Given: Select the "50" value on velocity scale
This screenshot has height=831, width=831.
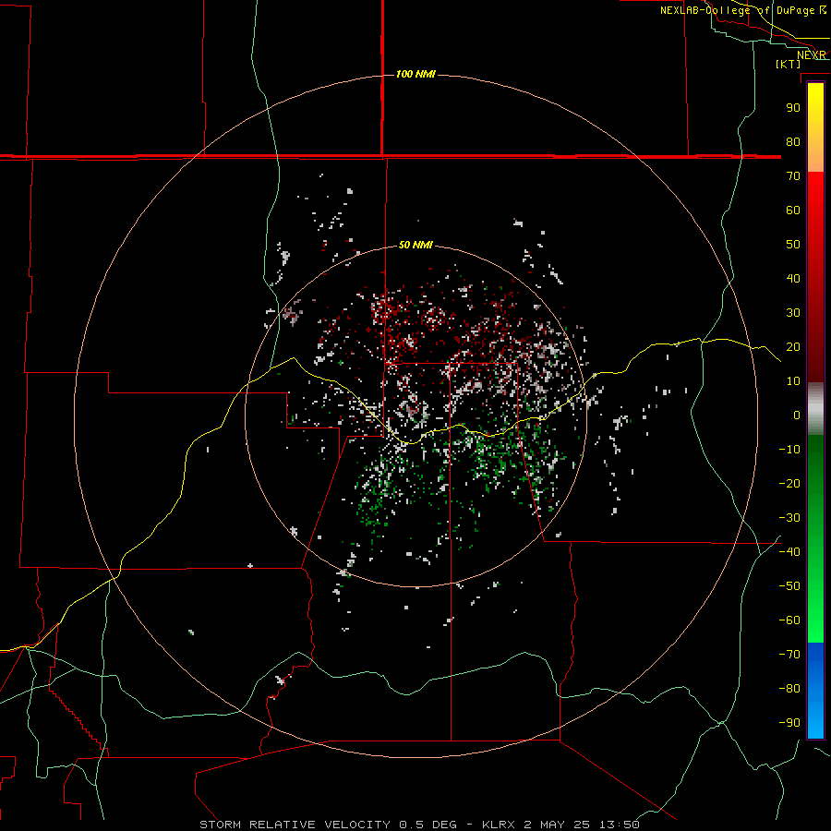Looking at the screenshot, I should pos(793,245).
